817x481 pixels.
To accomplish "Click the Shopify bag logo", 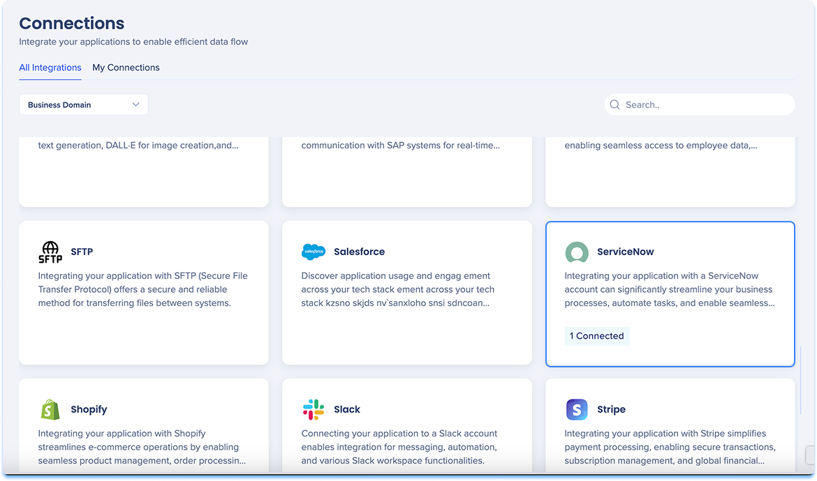I will pos(50,410).
